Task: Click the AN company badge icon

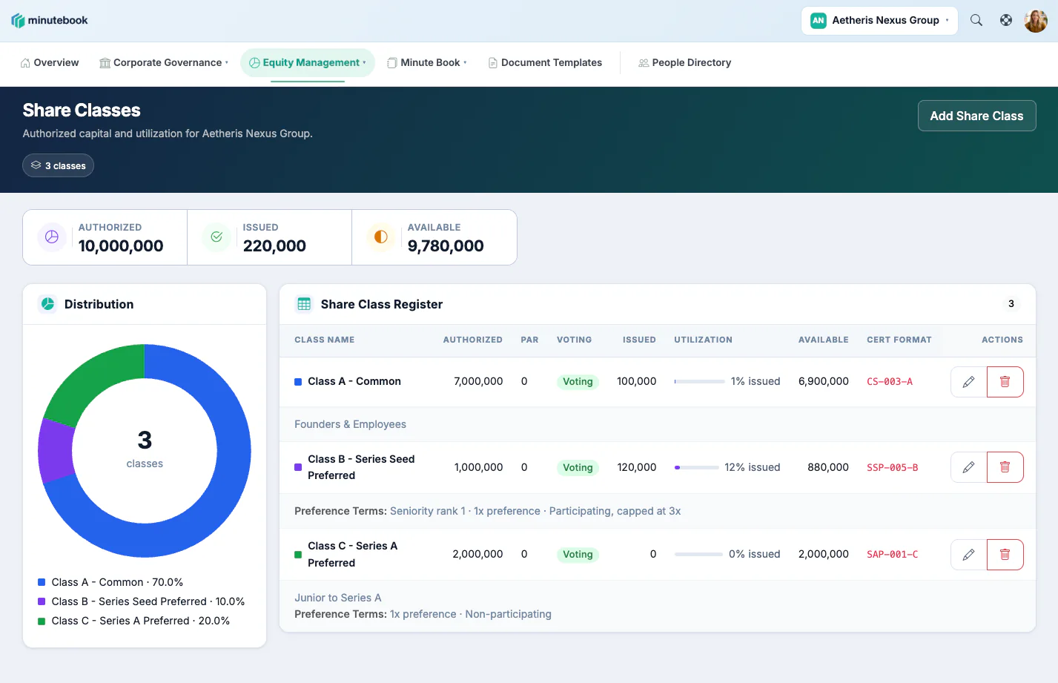Action: tap(819, 21)
